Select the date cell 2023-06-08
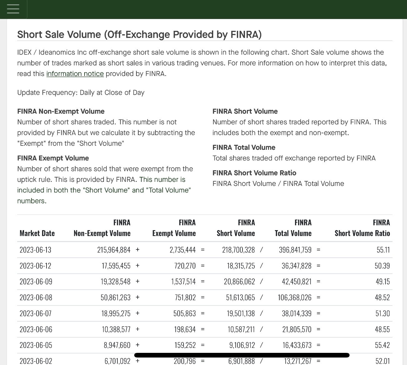Screen dimensions: 407x365 36,298
